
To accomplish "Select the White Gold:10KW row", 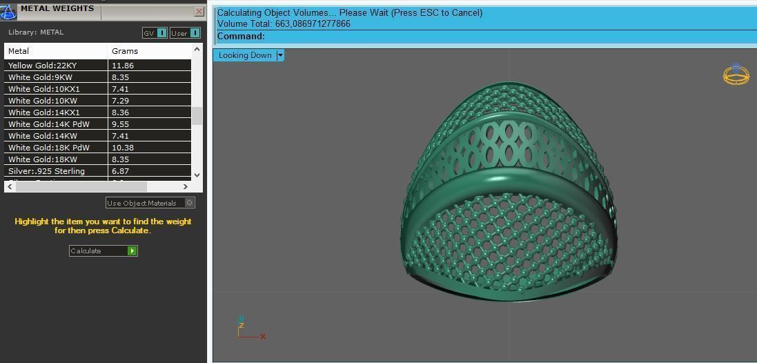I will pyautogui.click(x=98, y=100).
